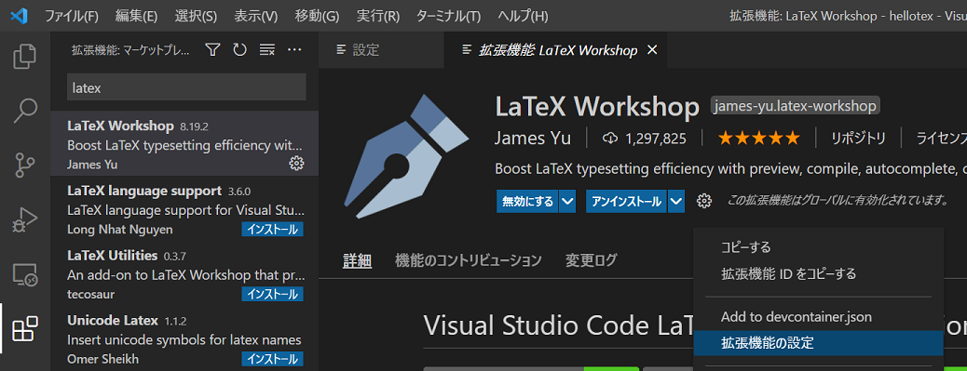The height and width of the screenshot is (371, 967).
Task: Choose Add to devcontainer.json
Action: pos(818,317)
